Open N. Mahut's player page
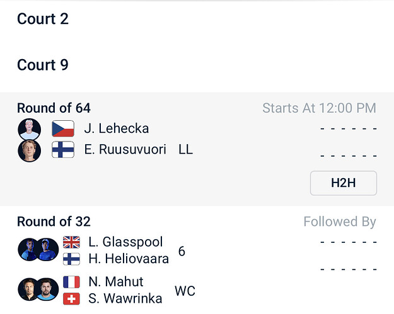Viewport: 394px width, 314px height. click(116, 282)
